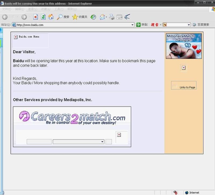Click broken image icon under MillionaireMatch ad
Image resolution: width=215 pixels, height=195 pixels.
[x=184, y=68]
